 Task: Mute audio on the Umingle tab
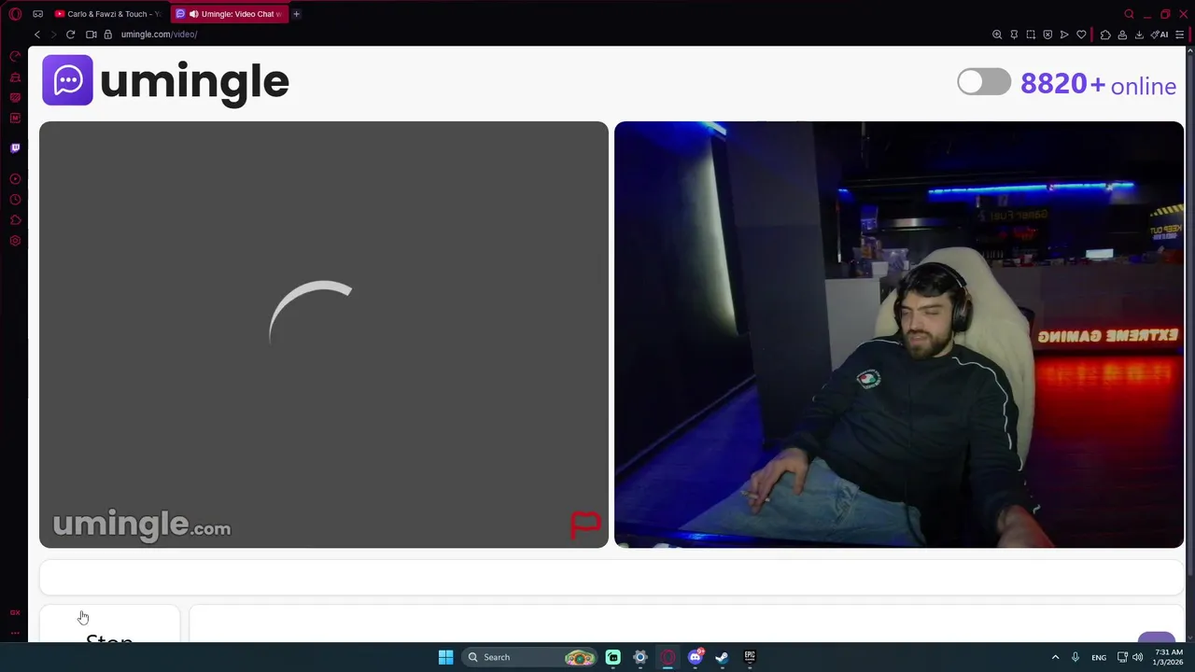(193, 14)
